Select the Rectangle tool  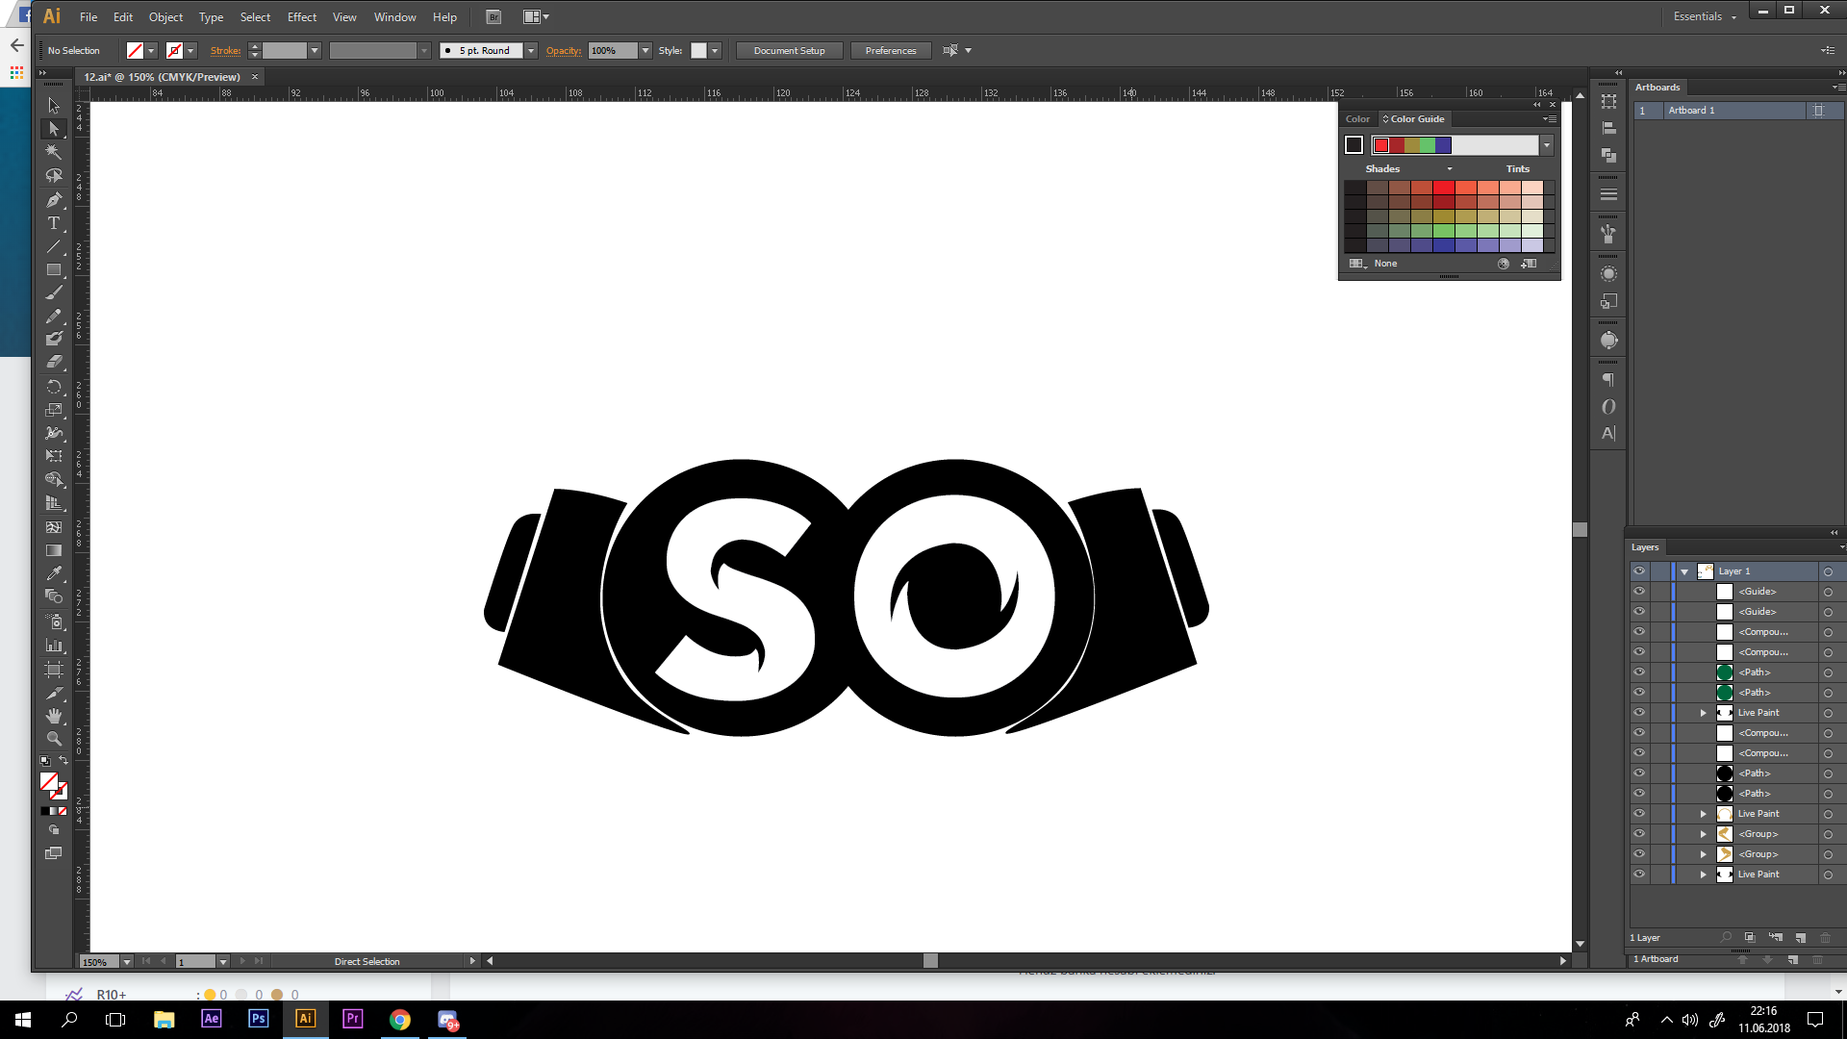(54, 270)
